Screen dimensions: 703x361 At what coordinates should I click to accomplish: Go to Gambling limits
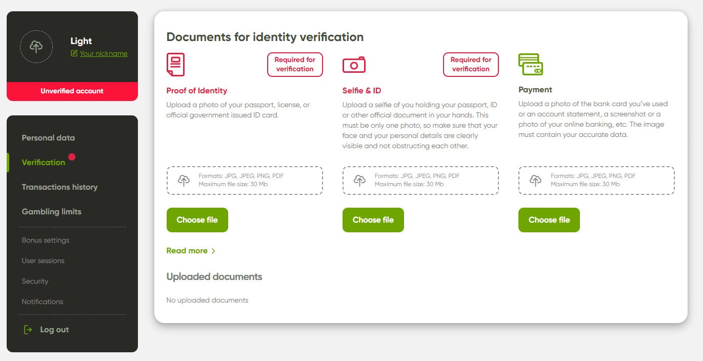tap(51, 212)
